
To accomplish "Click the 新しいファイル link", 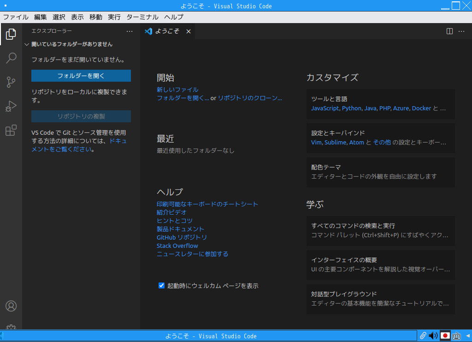I will pos(177,90).
